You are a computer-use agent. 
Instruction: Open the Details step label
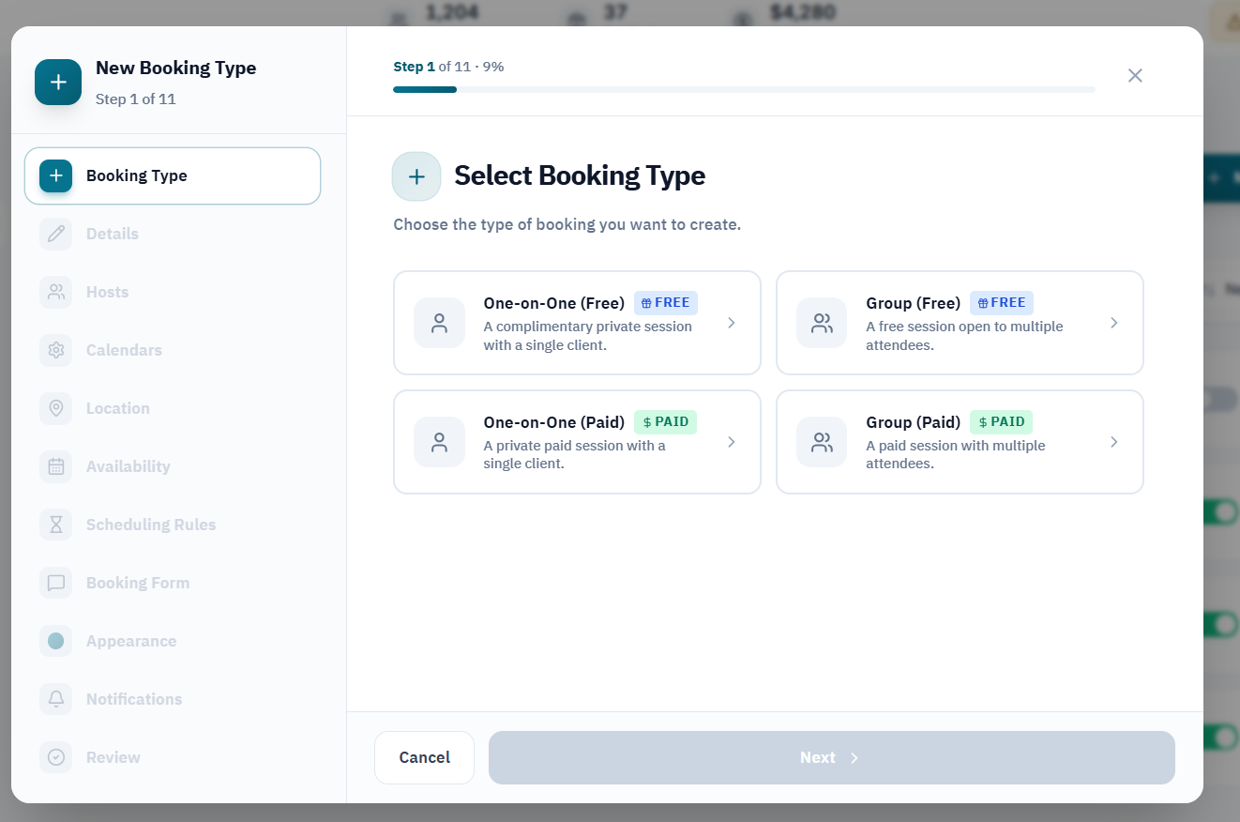[113, 234]
